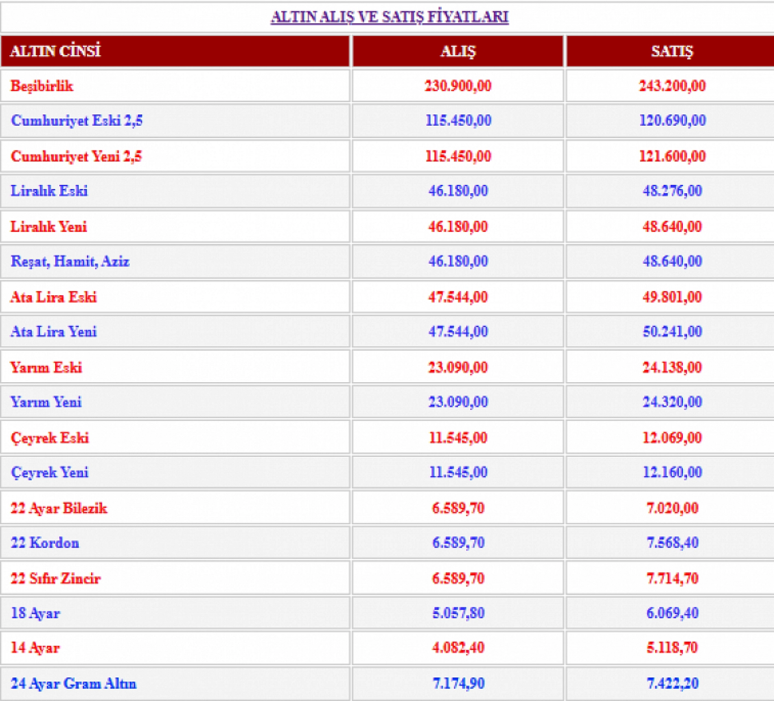
Task: Click Ata Lira Yeni selling price 50.241,00
Action: [x=672, y=332]
